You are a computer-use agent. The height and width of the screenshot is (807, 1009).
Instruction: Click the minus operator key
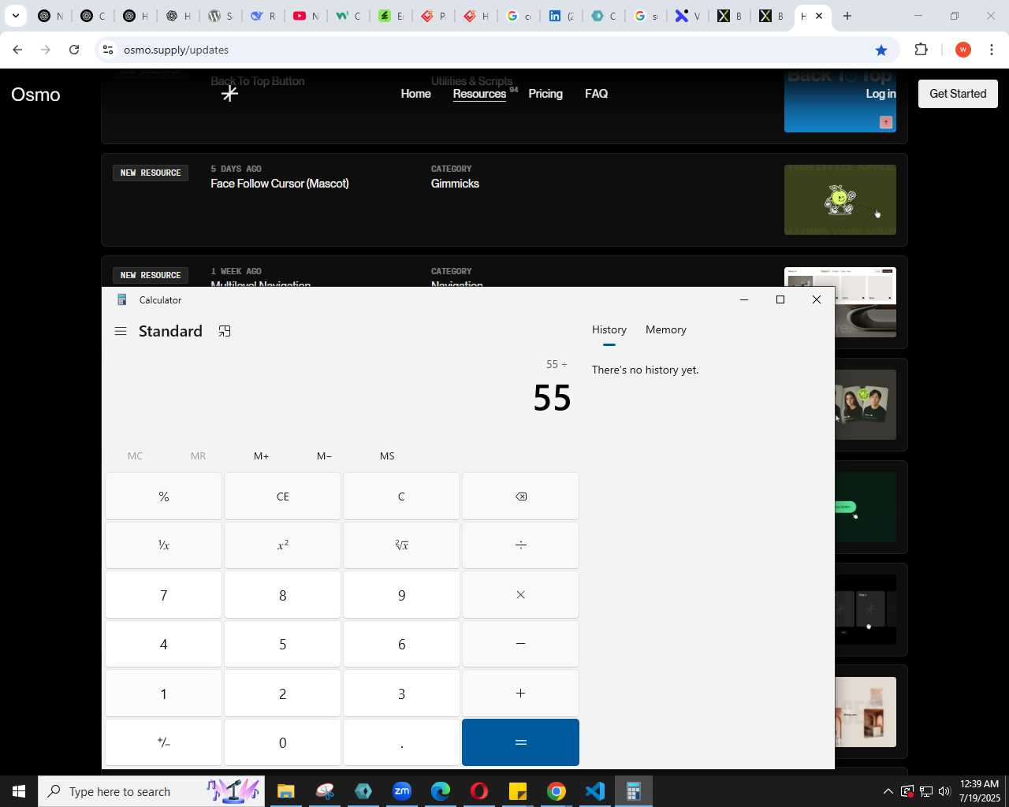[x=520, y=644]
